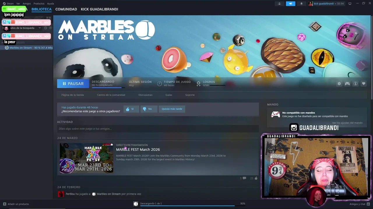This screenshot has height=209, width=373.
Task: Click the comment bubble icon on Marble Fest post
Action: (x=244, y=178)
